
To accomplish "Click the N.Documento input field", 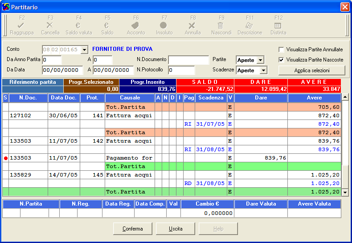I will point(188,60).
